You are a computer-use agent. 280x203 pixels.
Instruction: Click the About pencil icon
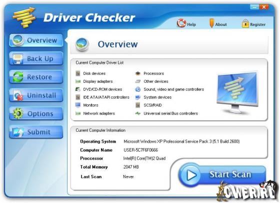click(211, 23)
